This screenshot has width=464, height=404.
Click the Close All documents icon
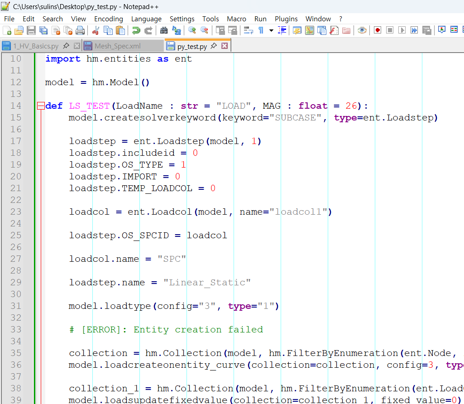pyautogui.click(x=68, y=30)
